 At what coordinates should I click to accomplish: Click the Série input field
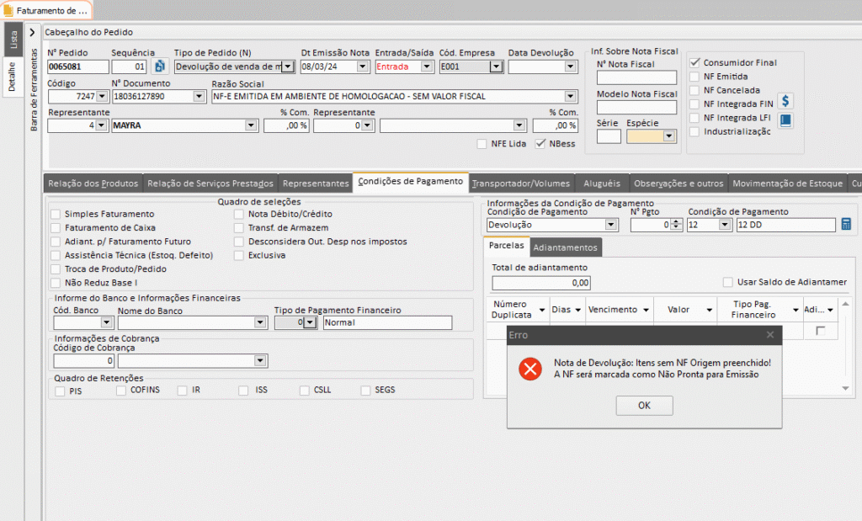pos(609,136)
